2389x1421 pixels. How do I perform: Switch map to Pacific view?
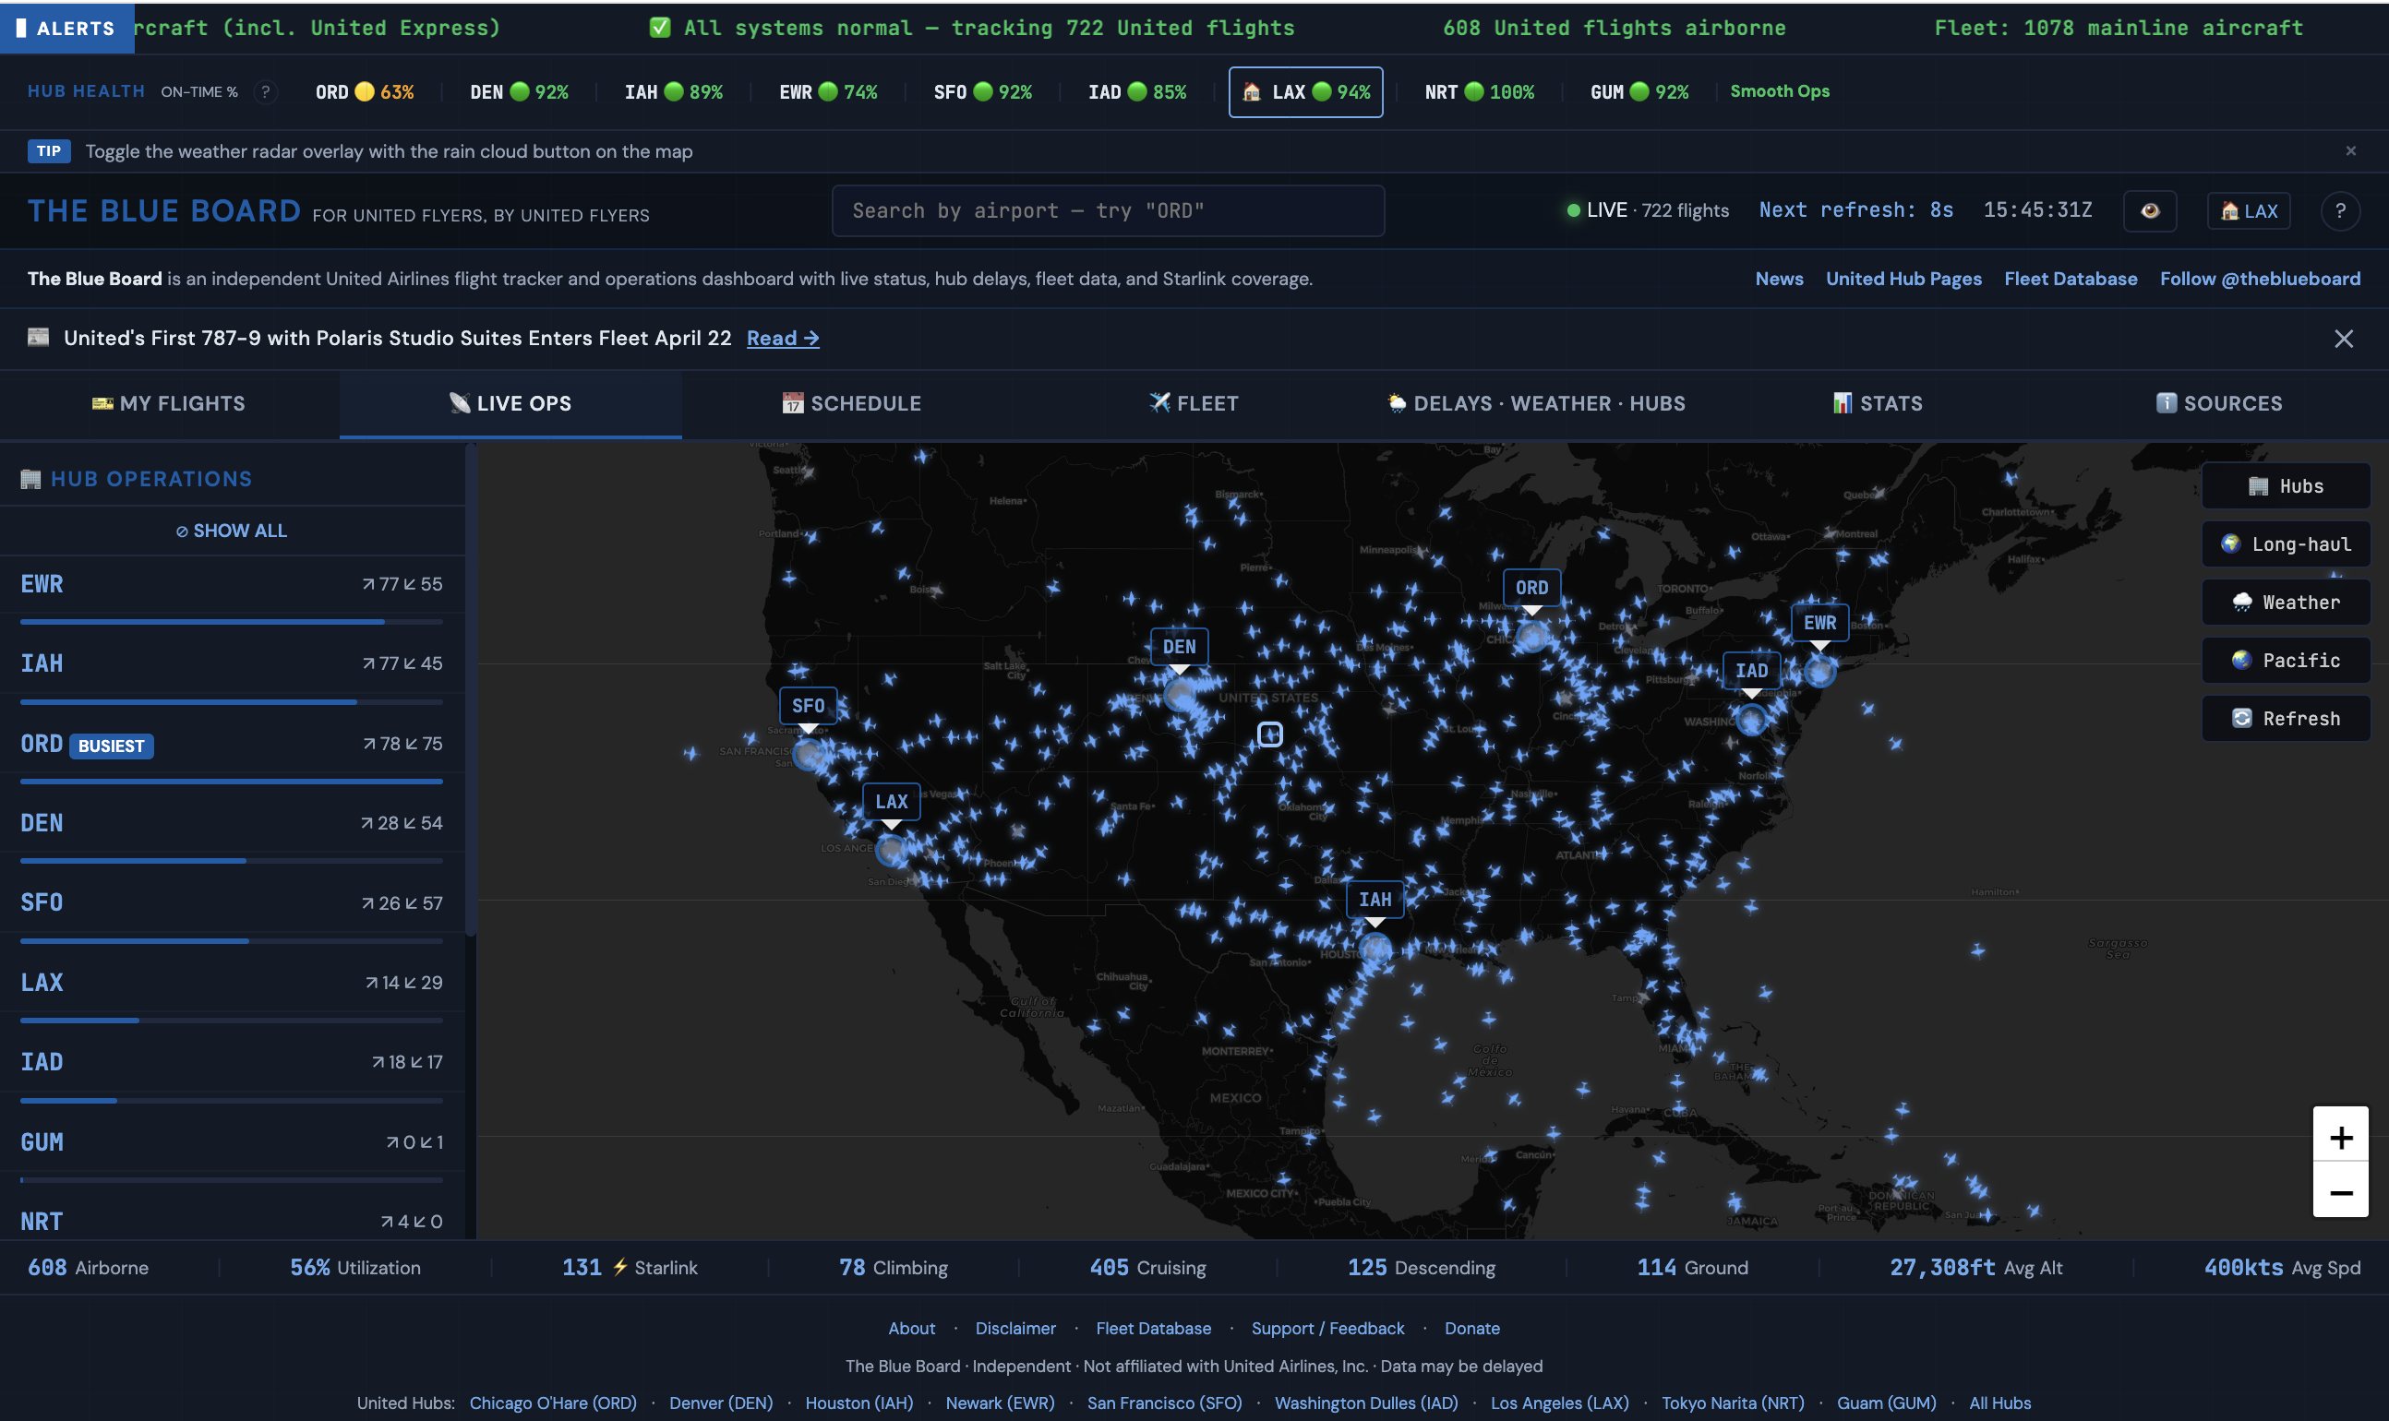click(x=2285, y=660)
